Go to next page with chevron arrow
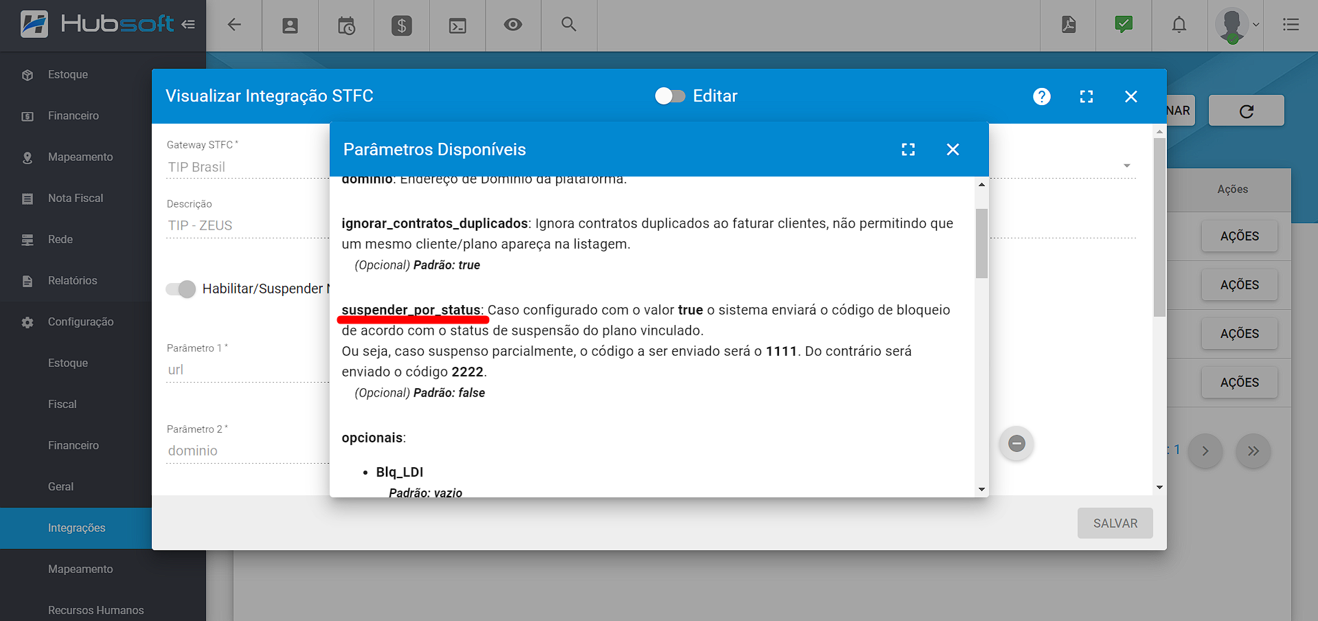Viewport: 1318px width, 621px height. (1205, 451)
